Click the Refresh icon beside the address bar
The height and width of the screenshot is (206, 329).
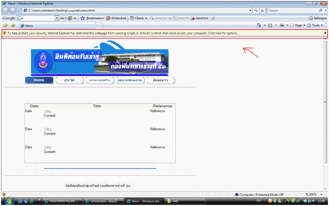[x=256, y=10]
